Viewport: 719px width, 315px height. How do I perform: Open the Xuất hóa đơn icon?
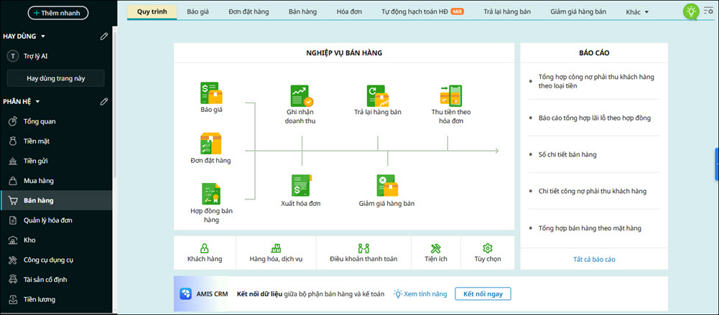(x=301, y=186)
